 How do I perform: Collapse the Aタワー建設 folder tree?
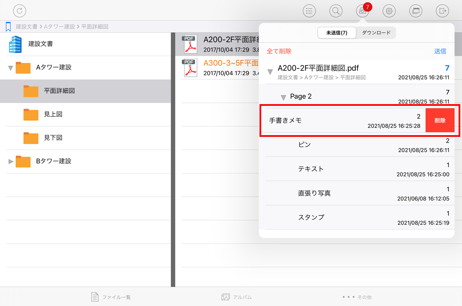click(x=11, y=68)
